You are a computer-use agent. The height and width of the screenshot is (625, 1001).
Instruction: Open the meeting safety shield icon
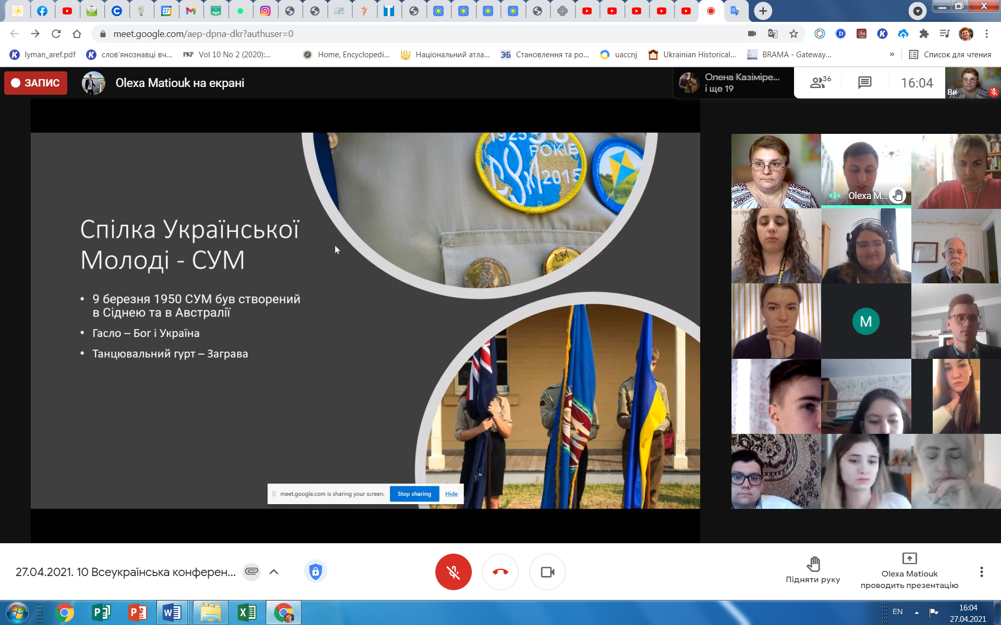315,572
